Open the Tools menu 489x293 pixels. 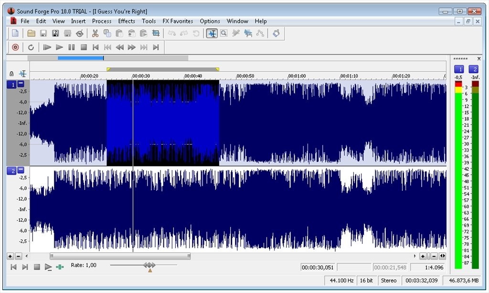tap(149, 21)
